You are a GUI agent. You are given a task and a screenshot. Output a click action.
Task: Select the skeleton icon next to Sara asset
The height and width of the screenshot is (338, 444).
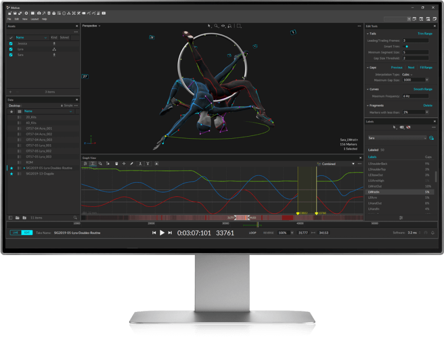coord(54,55)
